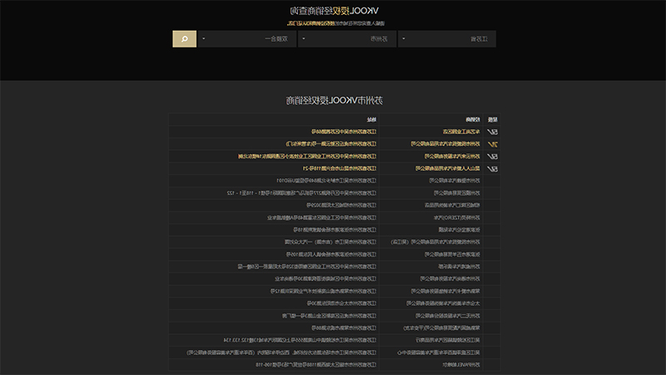This screenshot has height=375, width=666.
Task: Click the 5V badge in first dealer row
Action: click(x=492, y=132)
